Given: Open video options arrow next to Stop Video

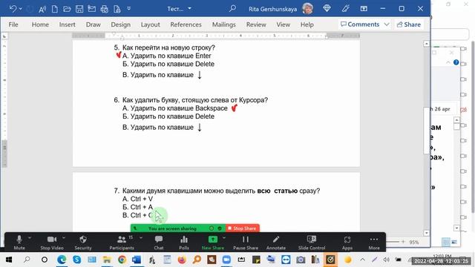Looking at the screenshot, I should (64, 238).
